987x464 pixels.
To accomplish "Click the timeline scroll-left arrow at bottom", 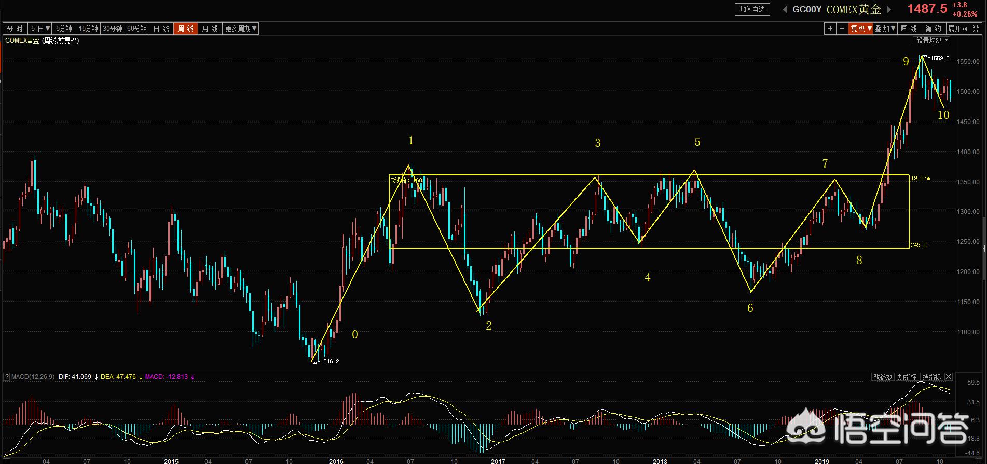I will tap(6, 461).
